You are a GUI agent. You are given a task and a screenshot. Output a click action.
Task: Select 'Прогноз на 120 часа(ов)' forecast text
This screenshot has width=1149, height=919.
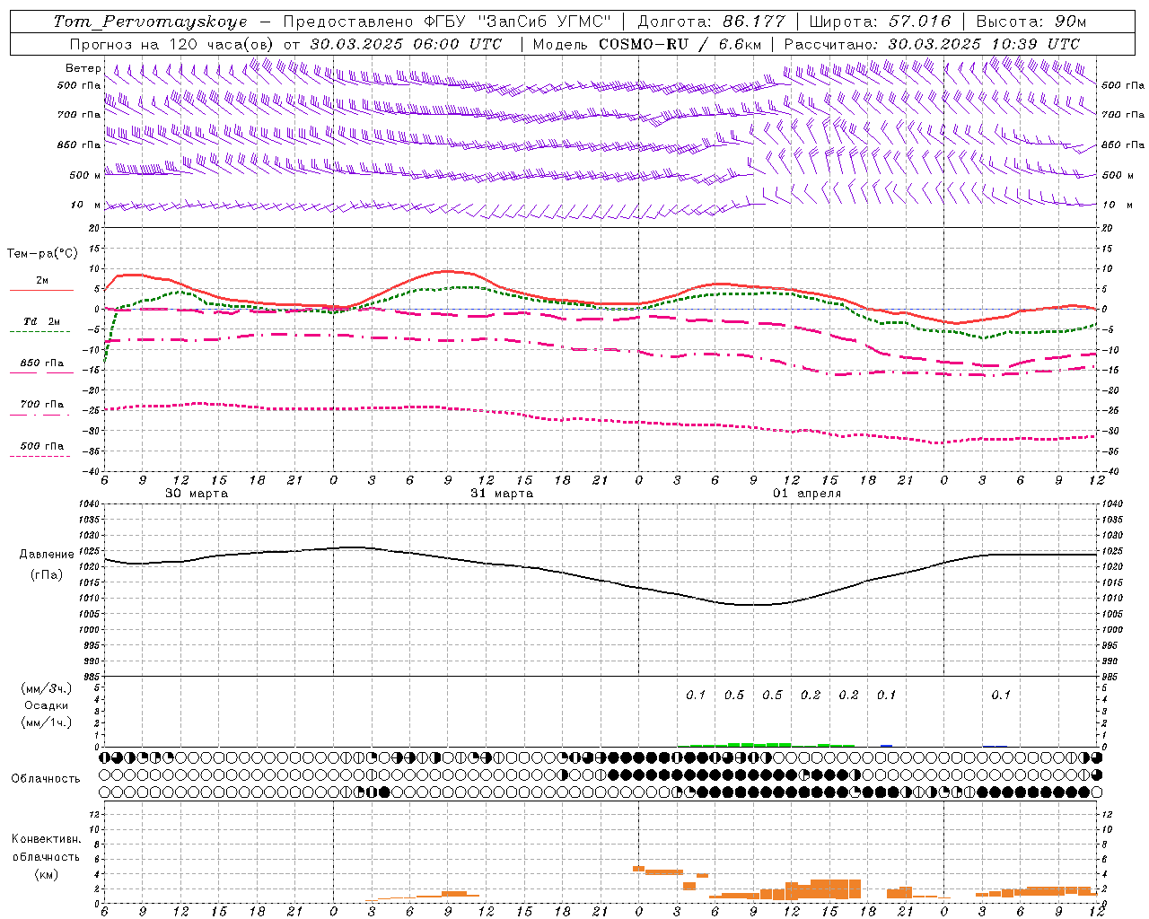(173, 44)
